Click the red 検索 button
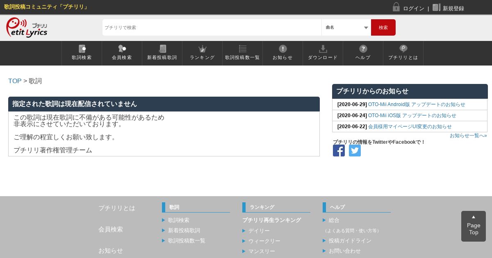The image size is (492, 258). (x=383, y=27)
